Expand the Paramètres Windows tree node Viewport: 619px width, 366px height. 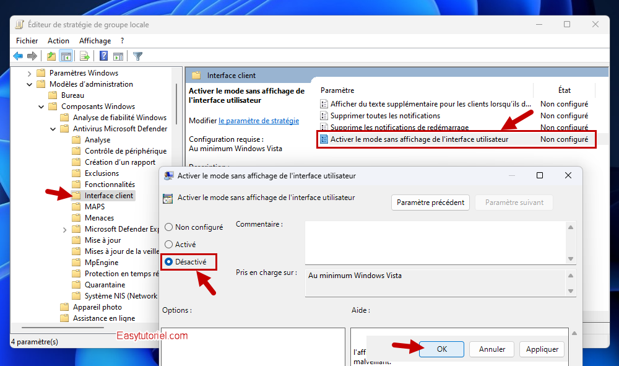coord(29,74)
